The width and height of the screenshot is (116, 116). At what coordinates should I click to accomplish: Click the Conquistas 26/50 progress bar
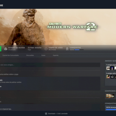[79, 50]
